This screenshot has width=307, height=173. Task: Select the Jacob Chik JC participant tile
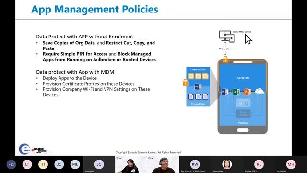point(99,164)
